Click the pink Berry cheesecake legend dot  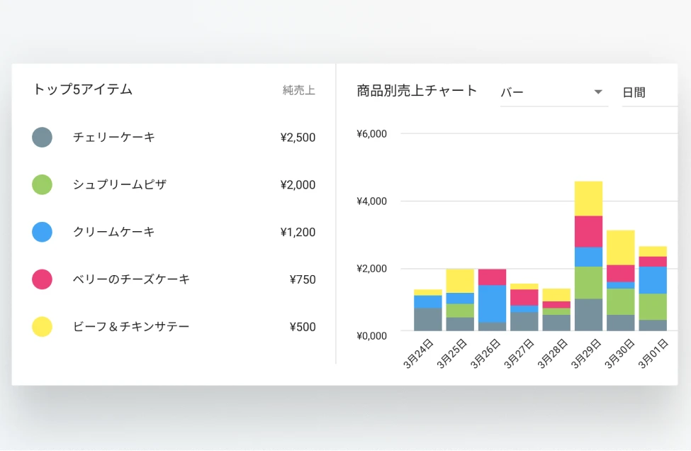pyautogui.click(x=43, y=279)
